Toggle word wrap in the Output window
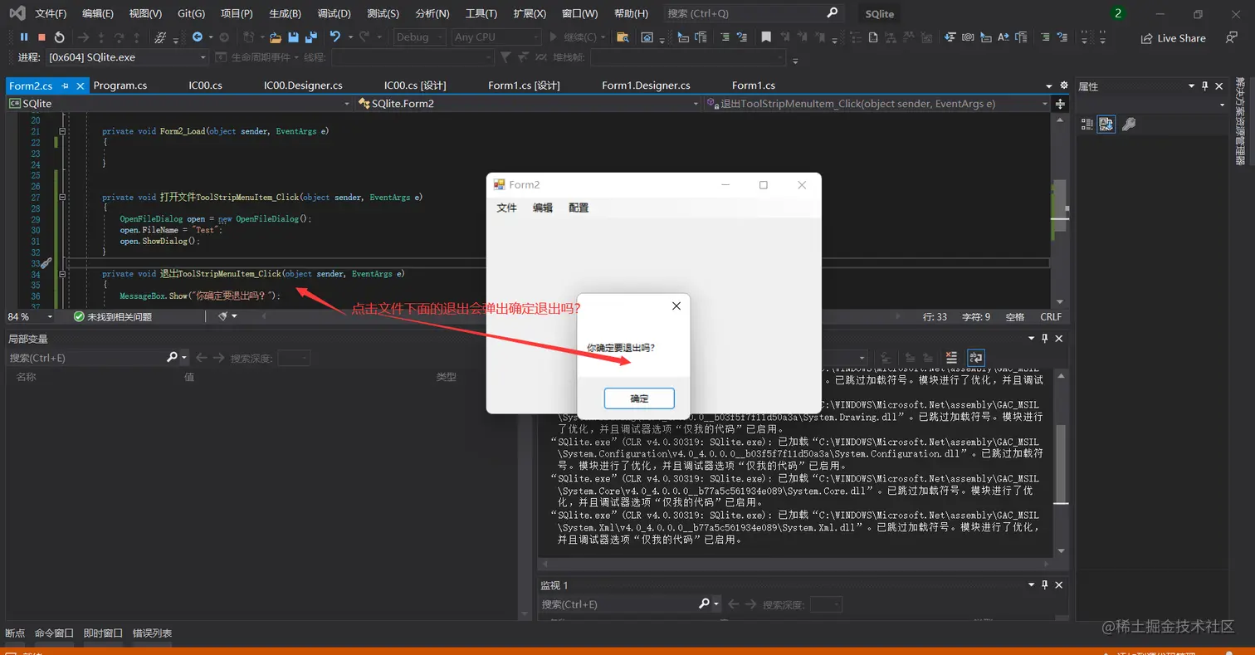 (x=975, y=357)
